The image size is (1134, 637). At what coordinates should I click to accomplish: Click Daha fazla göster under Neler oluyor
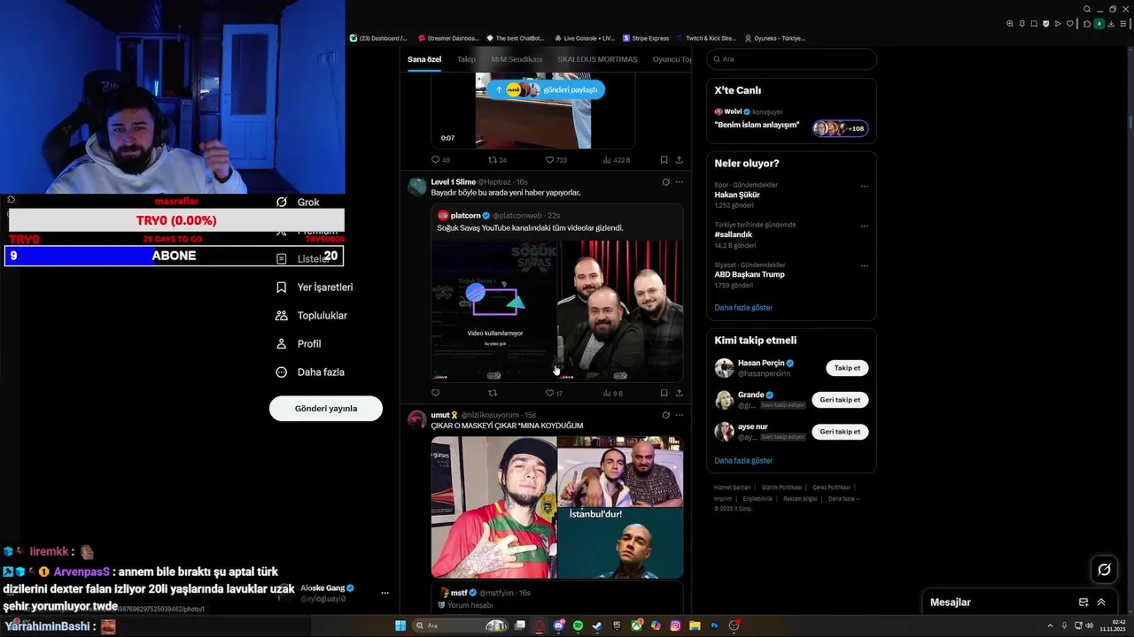[743, 308]
